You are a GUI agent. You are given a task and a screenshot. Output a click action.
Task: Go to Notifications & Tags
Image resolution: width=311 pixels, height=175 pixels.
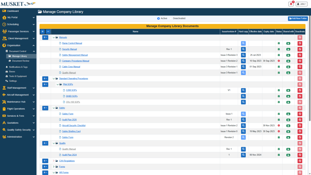(x=18, y=67)
